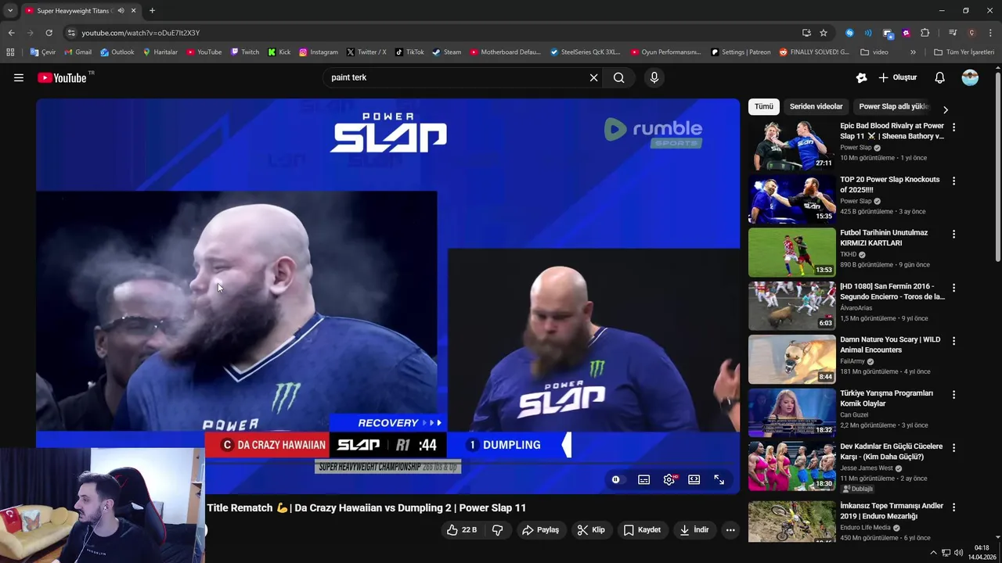Open Tüm Yer İşaretleri bookmarks folder
The height and width of the screenshot is (563, 1002).
[x=964, y=52]
